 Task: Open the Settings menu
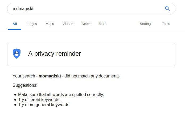pyautogui.click(x=146, y=24)
